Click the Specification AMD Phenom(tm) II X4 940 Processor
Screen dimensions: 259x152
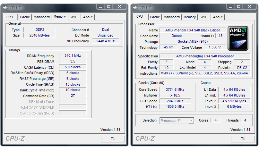pos(205,56)
